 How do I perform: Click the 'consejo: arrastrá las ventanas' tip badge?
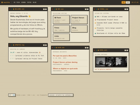click(61, 95)
